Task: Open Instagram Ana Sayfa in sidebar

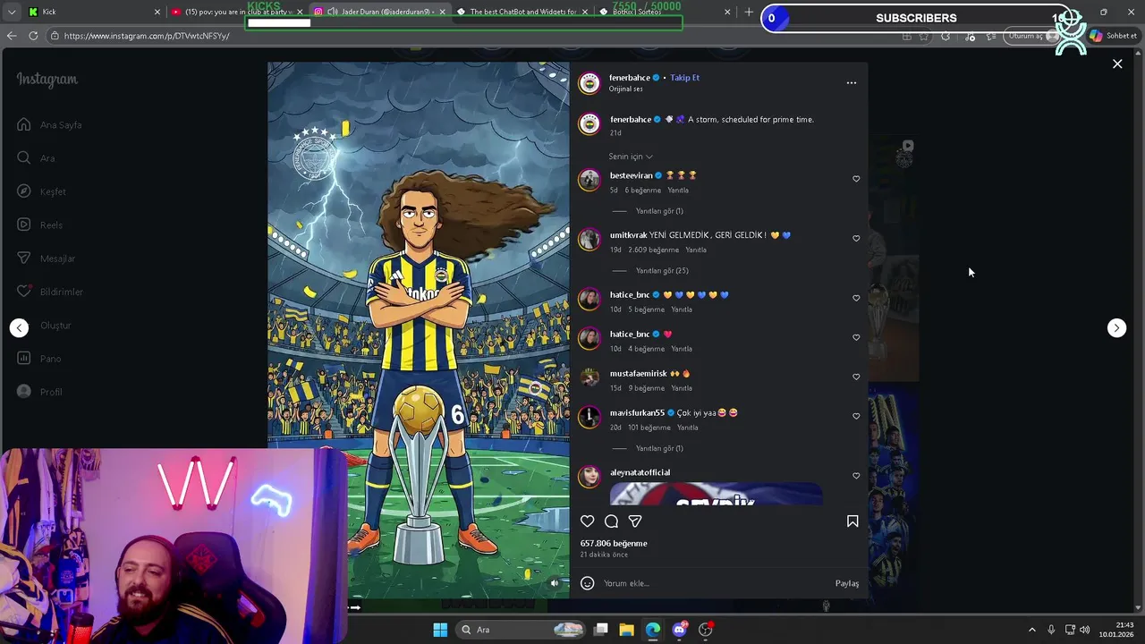Action: pos(50,125)
